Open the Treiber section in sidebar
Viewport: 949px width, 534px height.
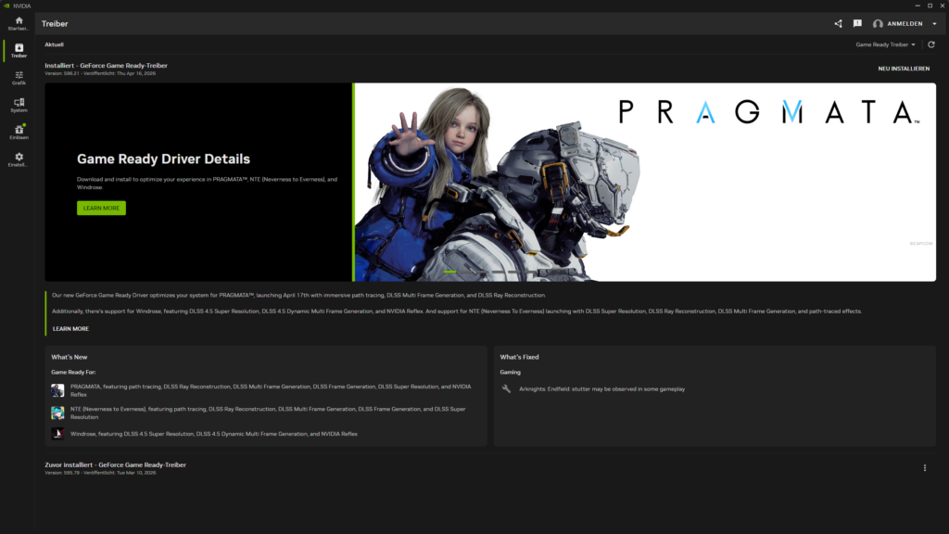[x=19, y=50]
